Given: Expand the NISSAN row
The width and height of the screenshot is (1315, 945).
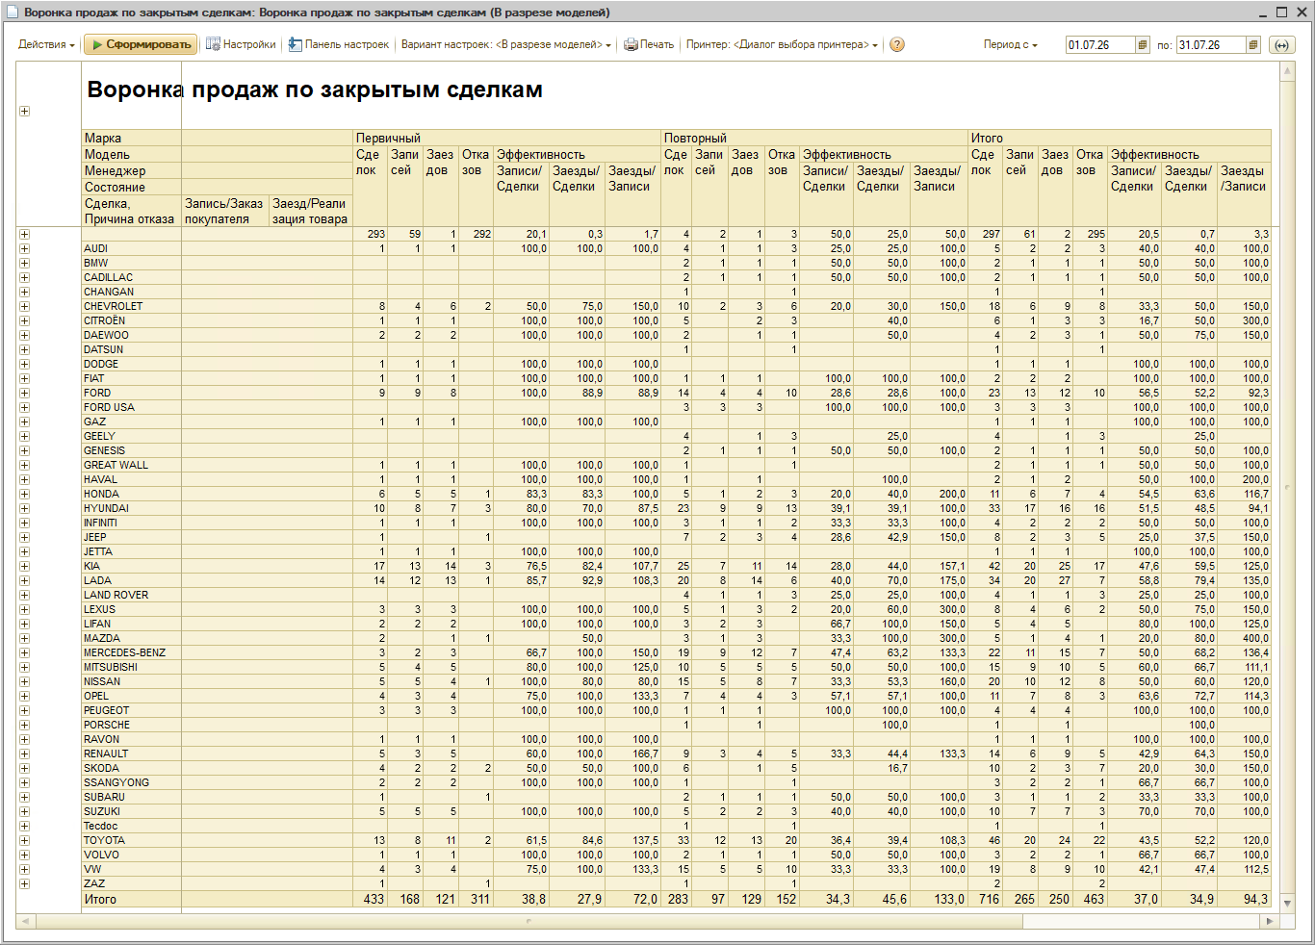Looking at the screenshot, I should [x=24, y=681].
